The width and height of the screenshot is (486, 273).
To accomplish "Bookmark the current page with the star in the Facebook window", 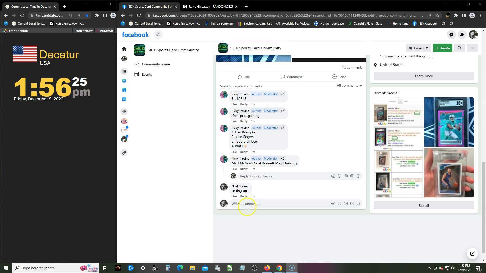I will click(437, 15).
